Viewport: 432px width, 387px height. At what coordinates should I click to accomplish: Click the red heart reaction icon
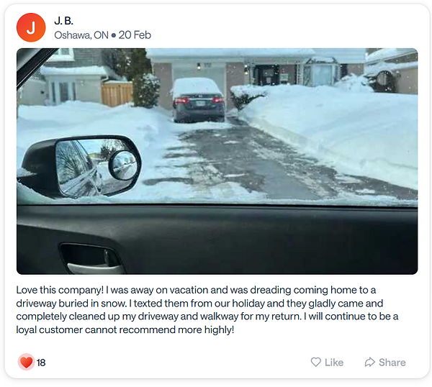pyautogui.click(x=26, y=362)
